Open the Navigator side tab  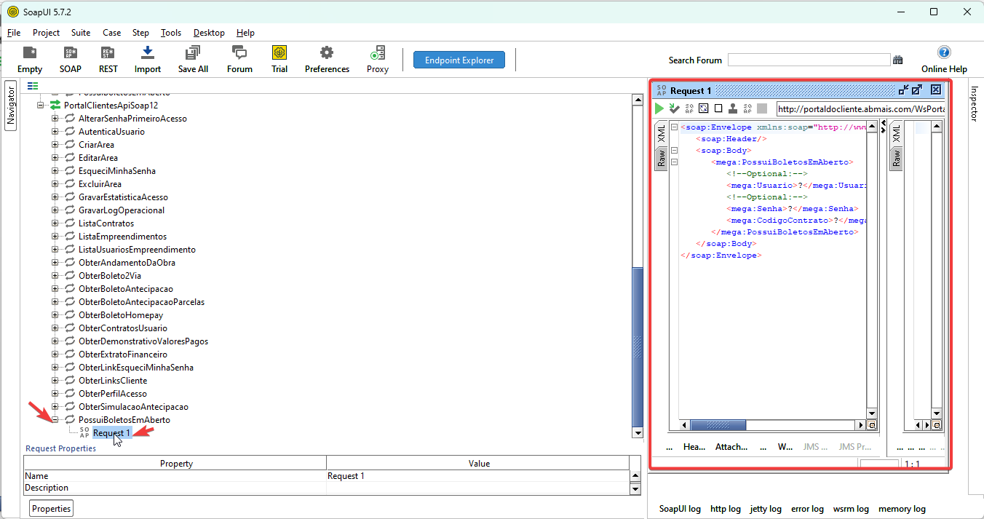[x=11, y=106]
